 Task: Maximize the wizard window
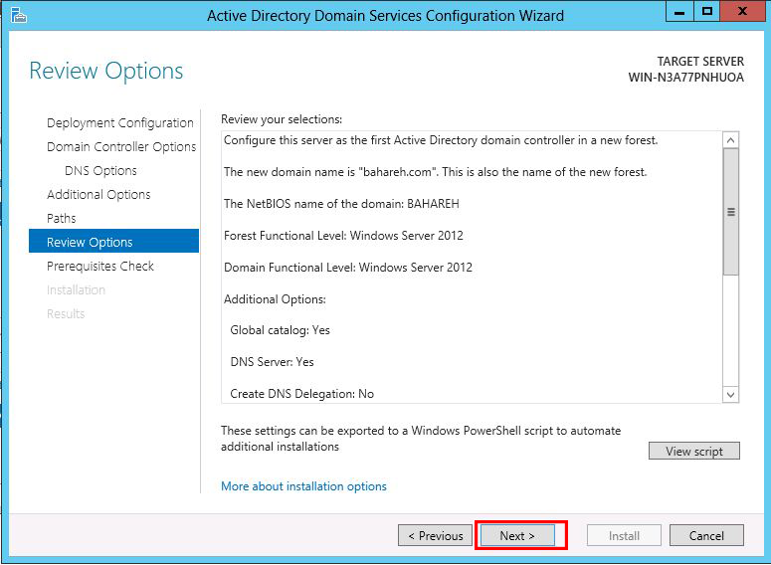click(707, 11)
